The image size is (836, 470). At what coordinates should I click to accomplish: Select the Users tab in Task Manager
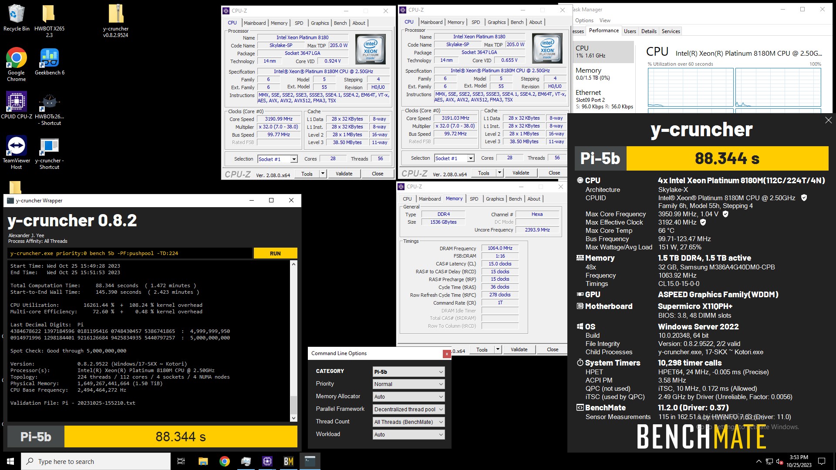point(630,31)
